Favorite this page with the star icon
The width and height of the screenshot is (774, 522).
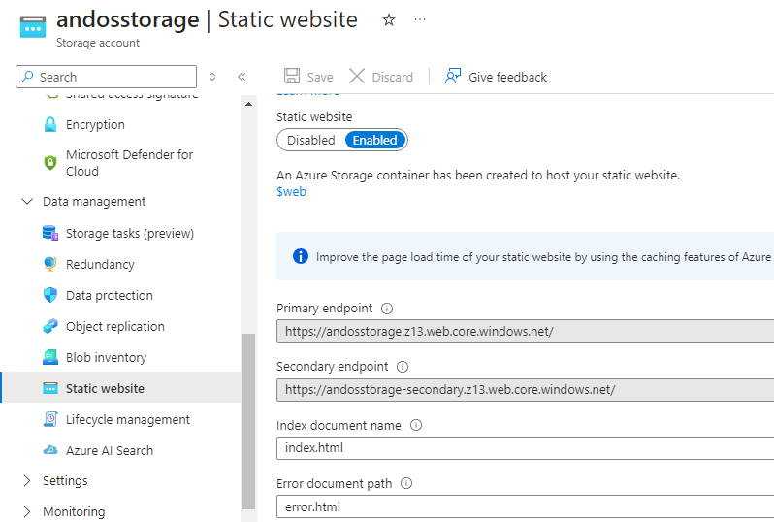[389, 20]
